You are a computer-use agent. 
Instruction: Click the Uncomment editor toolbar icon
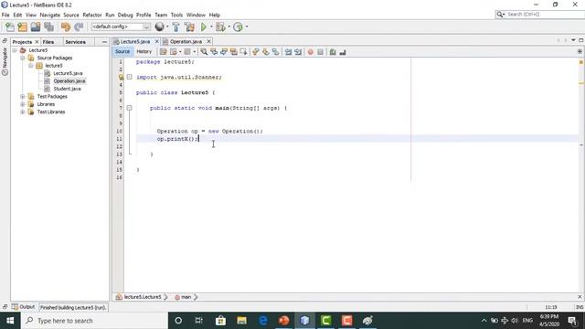tap(343, 52)
